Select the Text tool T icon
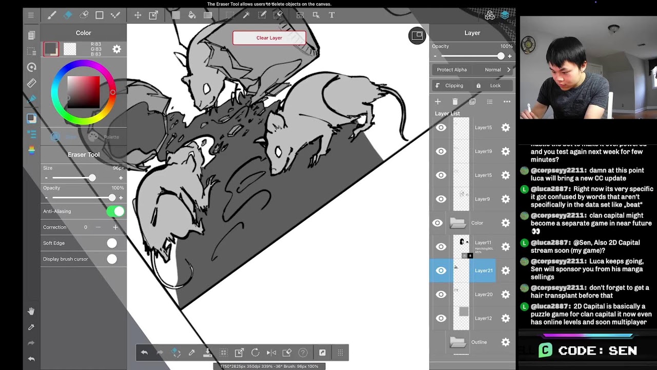 (x=332, y=15)
